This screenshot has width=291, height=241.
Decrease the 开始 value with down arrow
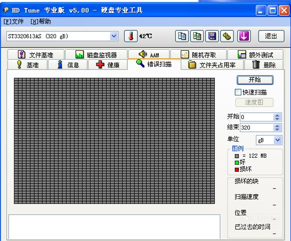pyautogui.click(x=277, y=119)
